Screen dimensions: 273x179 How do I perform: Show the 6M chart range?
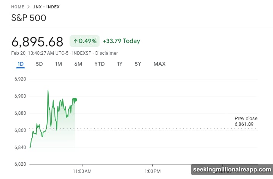[78, 64]
